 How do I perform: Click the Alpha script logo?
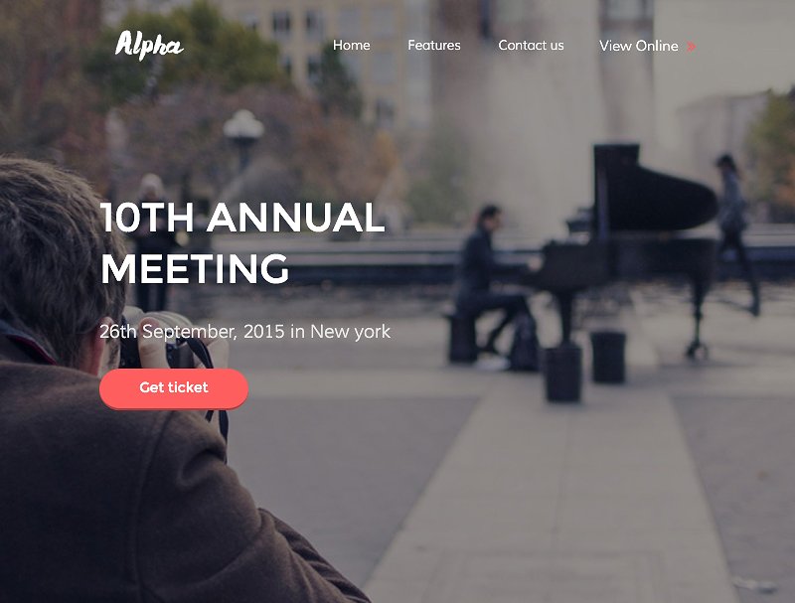point(149,45)
